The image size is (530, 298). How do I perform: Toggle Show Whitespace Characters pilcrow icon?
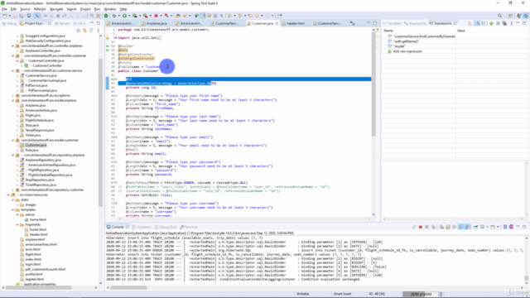221,16
